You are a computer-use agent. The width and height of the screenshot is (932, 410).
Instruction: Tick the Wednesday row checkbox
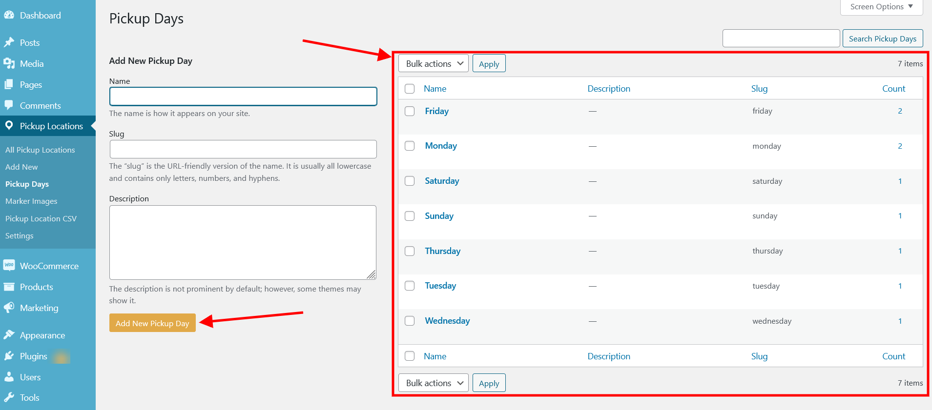(x=410, y=321)
